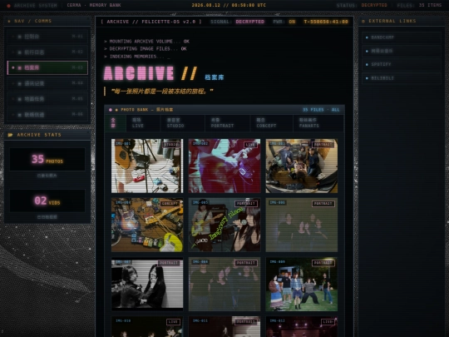Open the SPOTIFY external link

click(401, 64)
